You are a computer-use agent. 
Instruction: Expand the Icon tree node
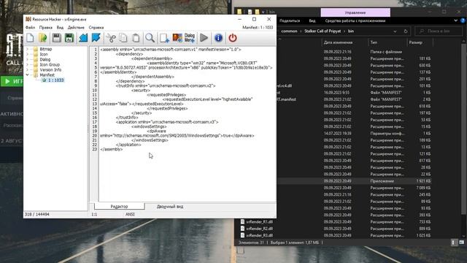pyautogui.click(x=28, y=54)
